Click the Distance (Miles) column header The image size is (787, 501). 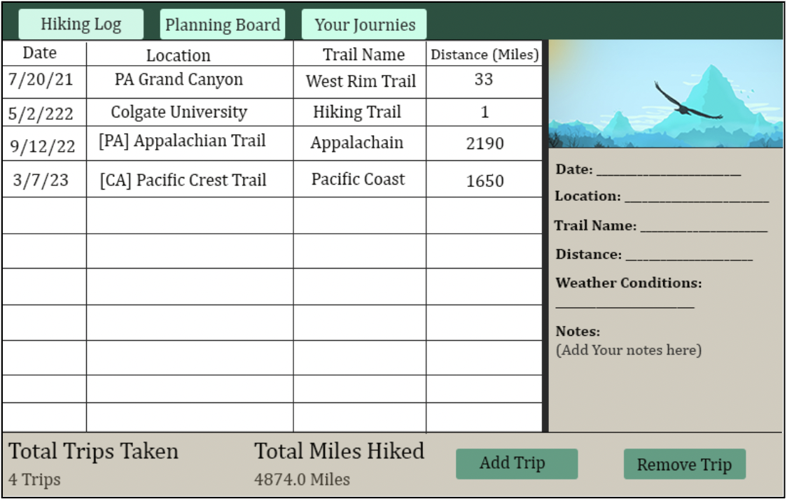(x=483, y=54)
